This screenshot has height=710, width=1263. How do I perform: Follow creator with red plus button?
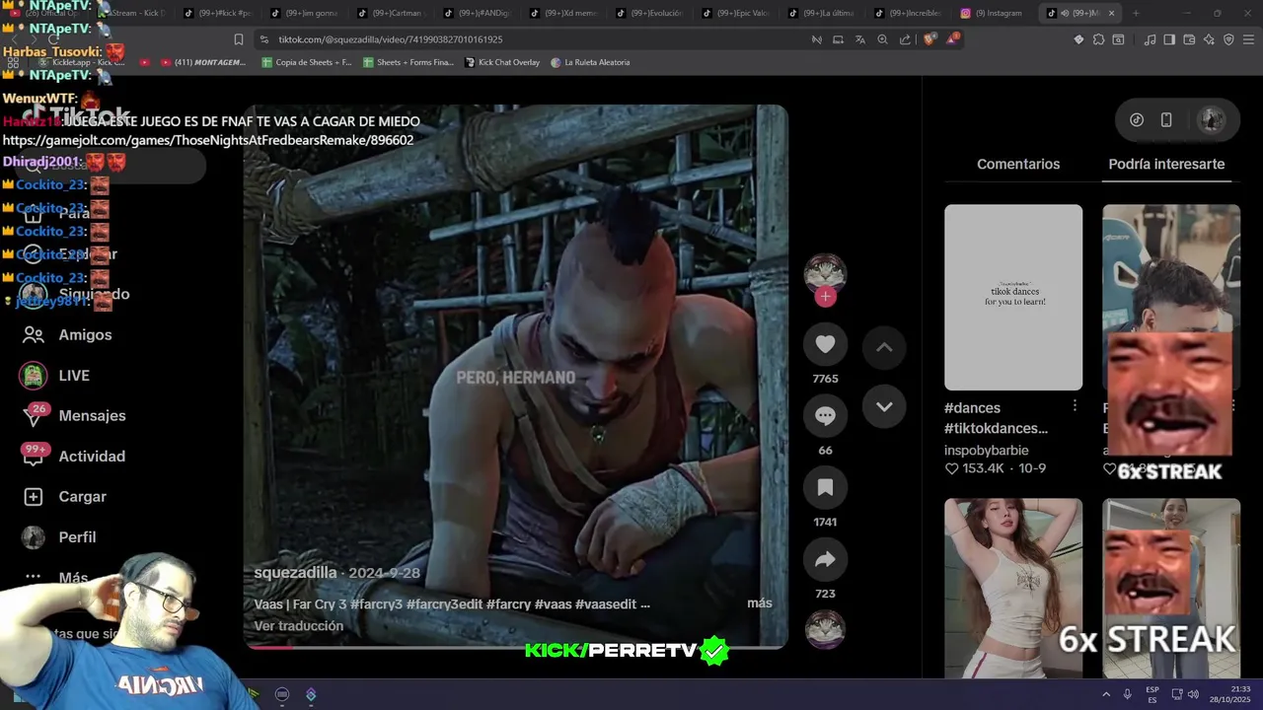826,297
